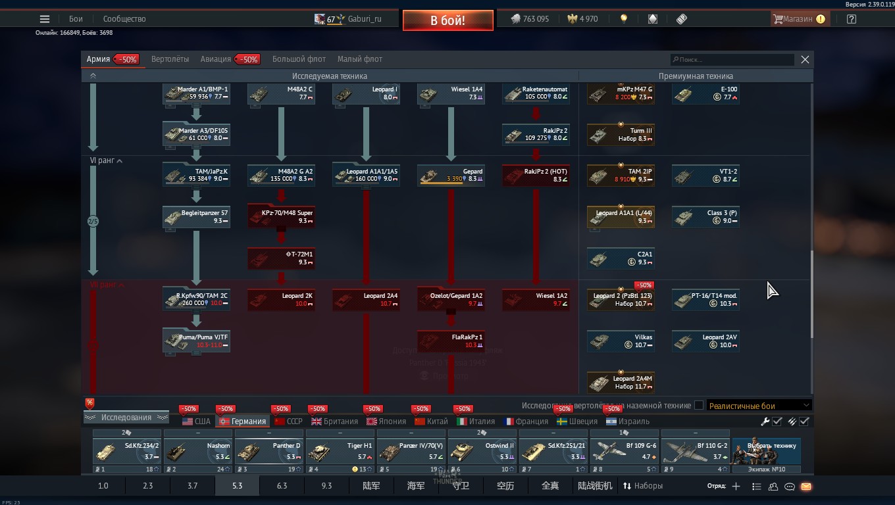The height and width of the screenshot is (505, 895).
Task: Open the coupon ticket icon in top bar
Action: pos(682,19)
